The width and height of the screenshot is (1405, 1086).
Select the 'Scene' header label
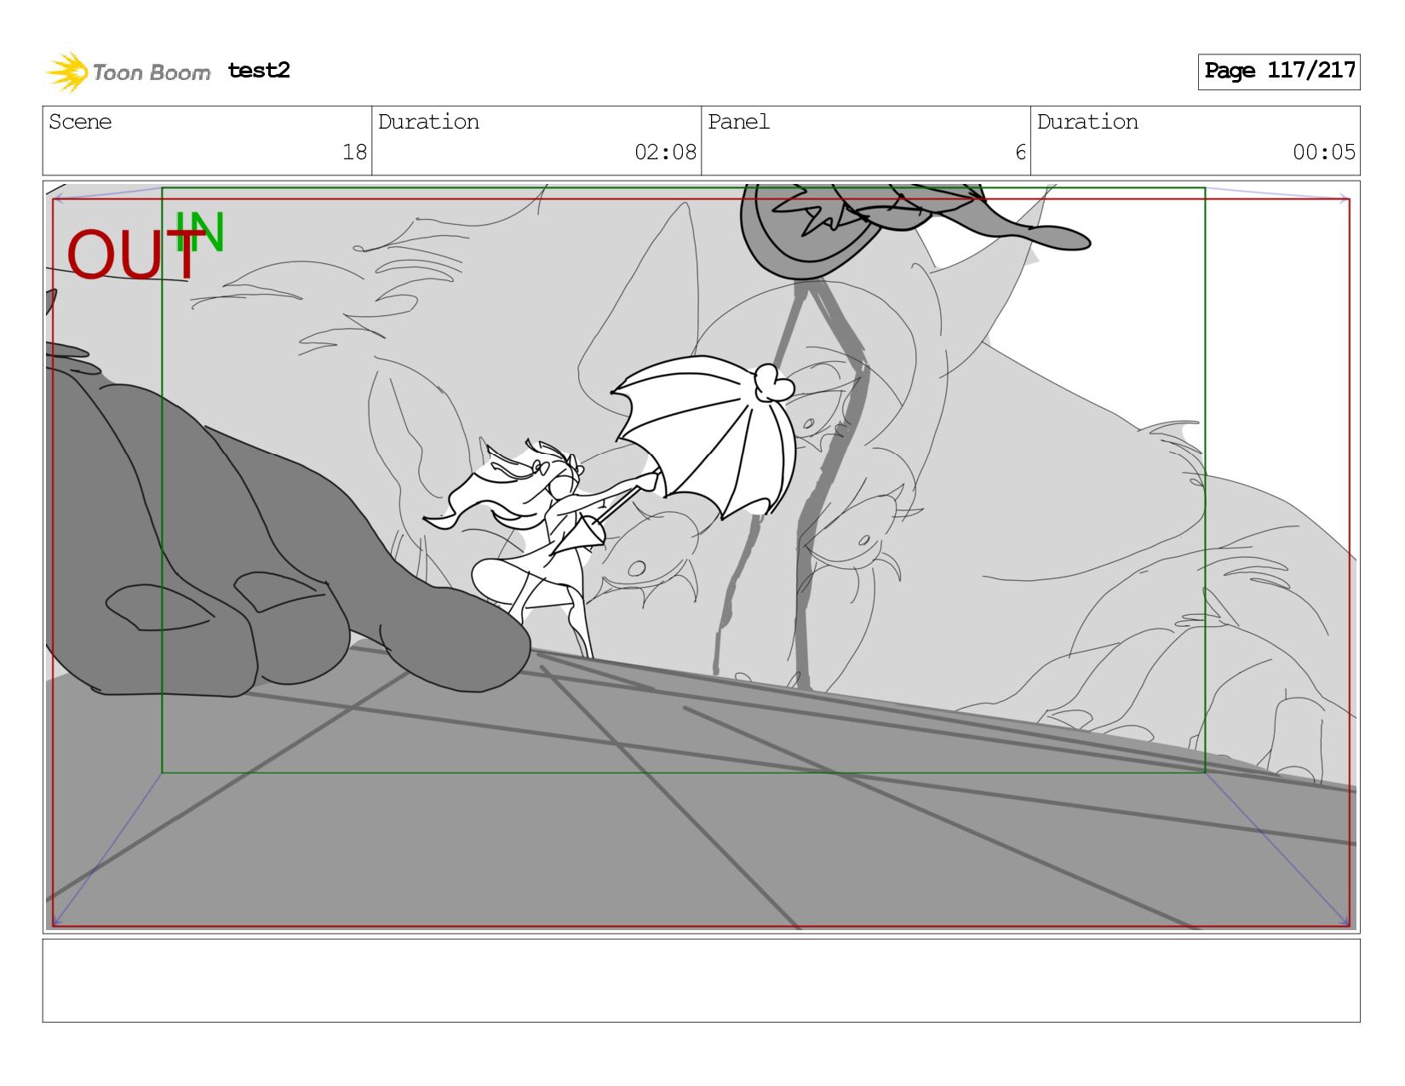tap(80, 122)
